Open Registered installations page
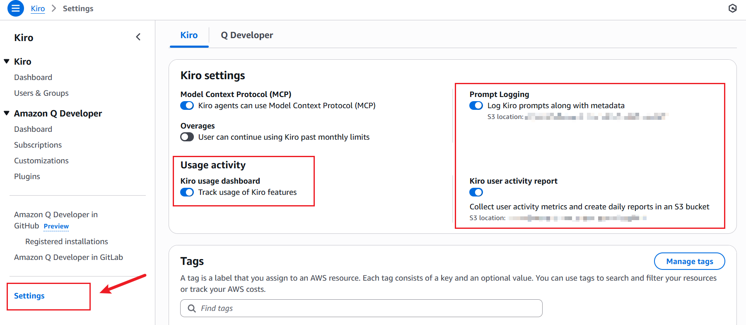746x325 pixels. tap(66, 242)
